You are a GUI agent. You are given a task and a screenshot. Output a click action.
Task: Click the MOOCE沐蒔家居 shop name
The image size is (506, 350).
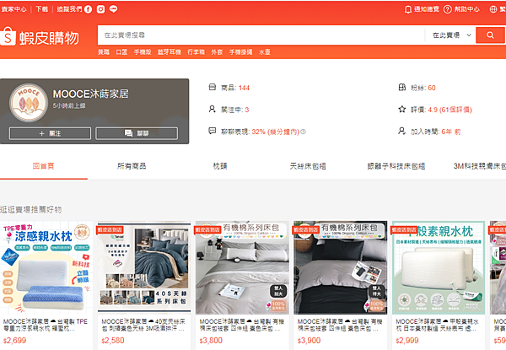91,94
